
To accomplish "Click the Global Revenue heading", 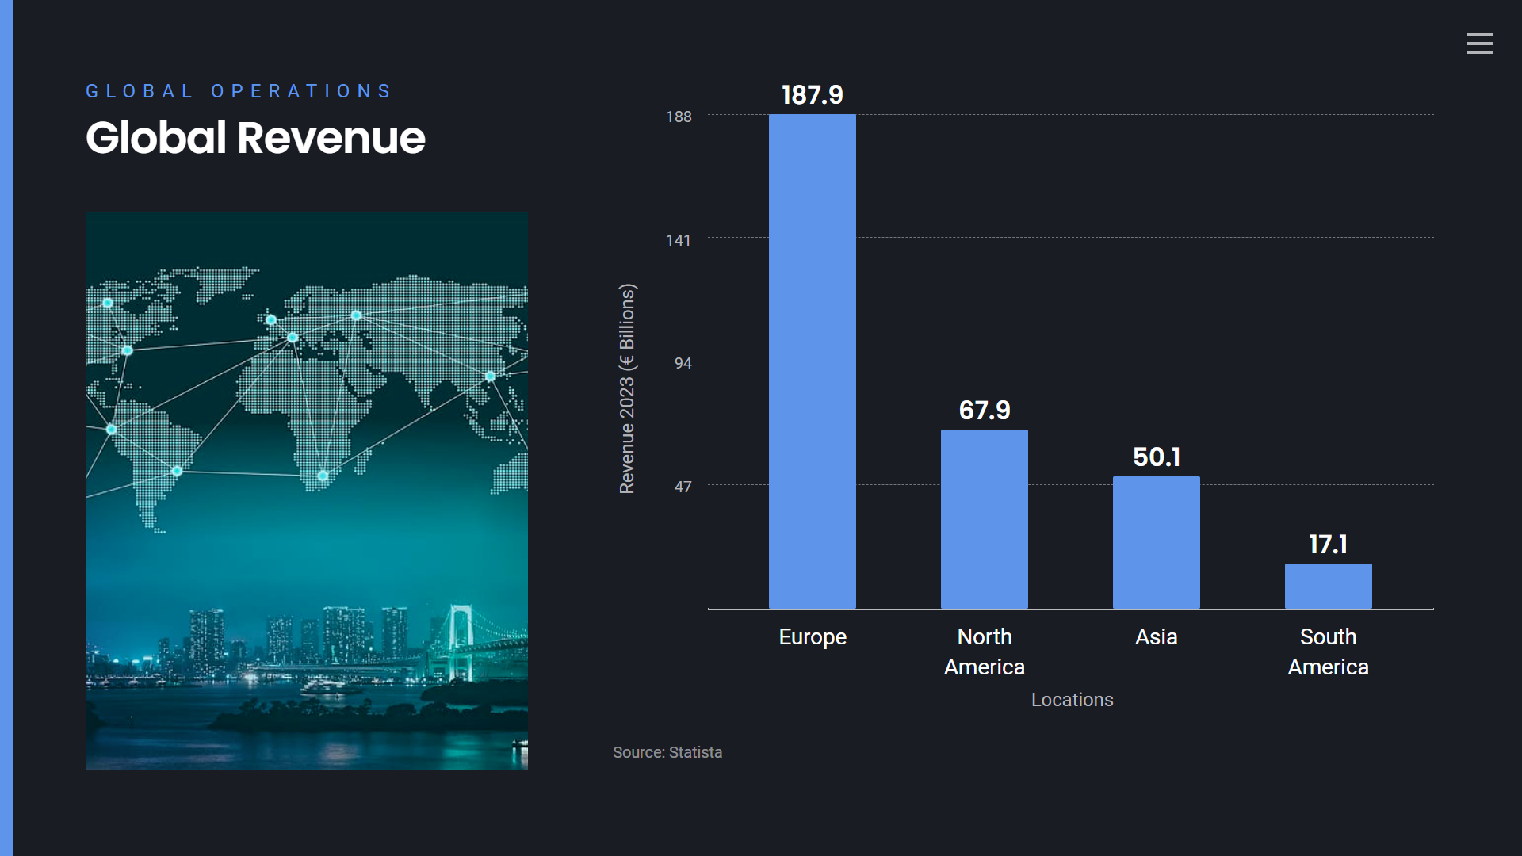I will click(x=255, y=138).
